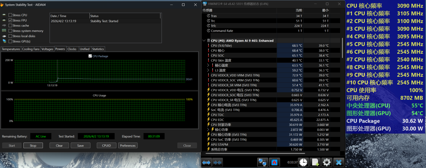426x168 pixels.
Task: Open the Statistics tab
Action: pos(98,49)
